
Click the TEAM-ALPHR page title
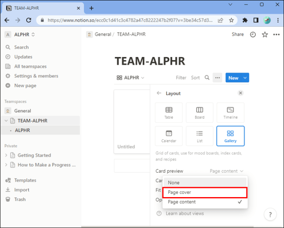[x=150, y=61]
